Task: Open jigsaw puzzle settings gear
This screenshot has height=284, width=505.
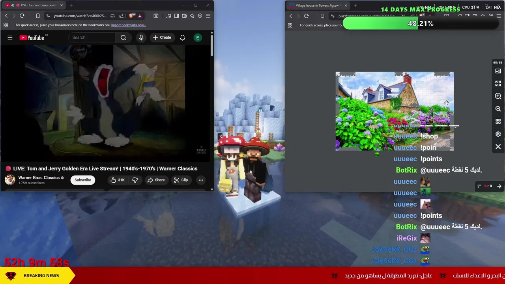Action: tap(498, 134)
